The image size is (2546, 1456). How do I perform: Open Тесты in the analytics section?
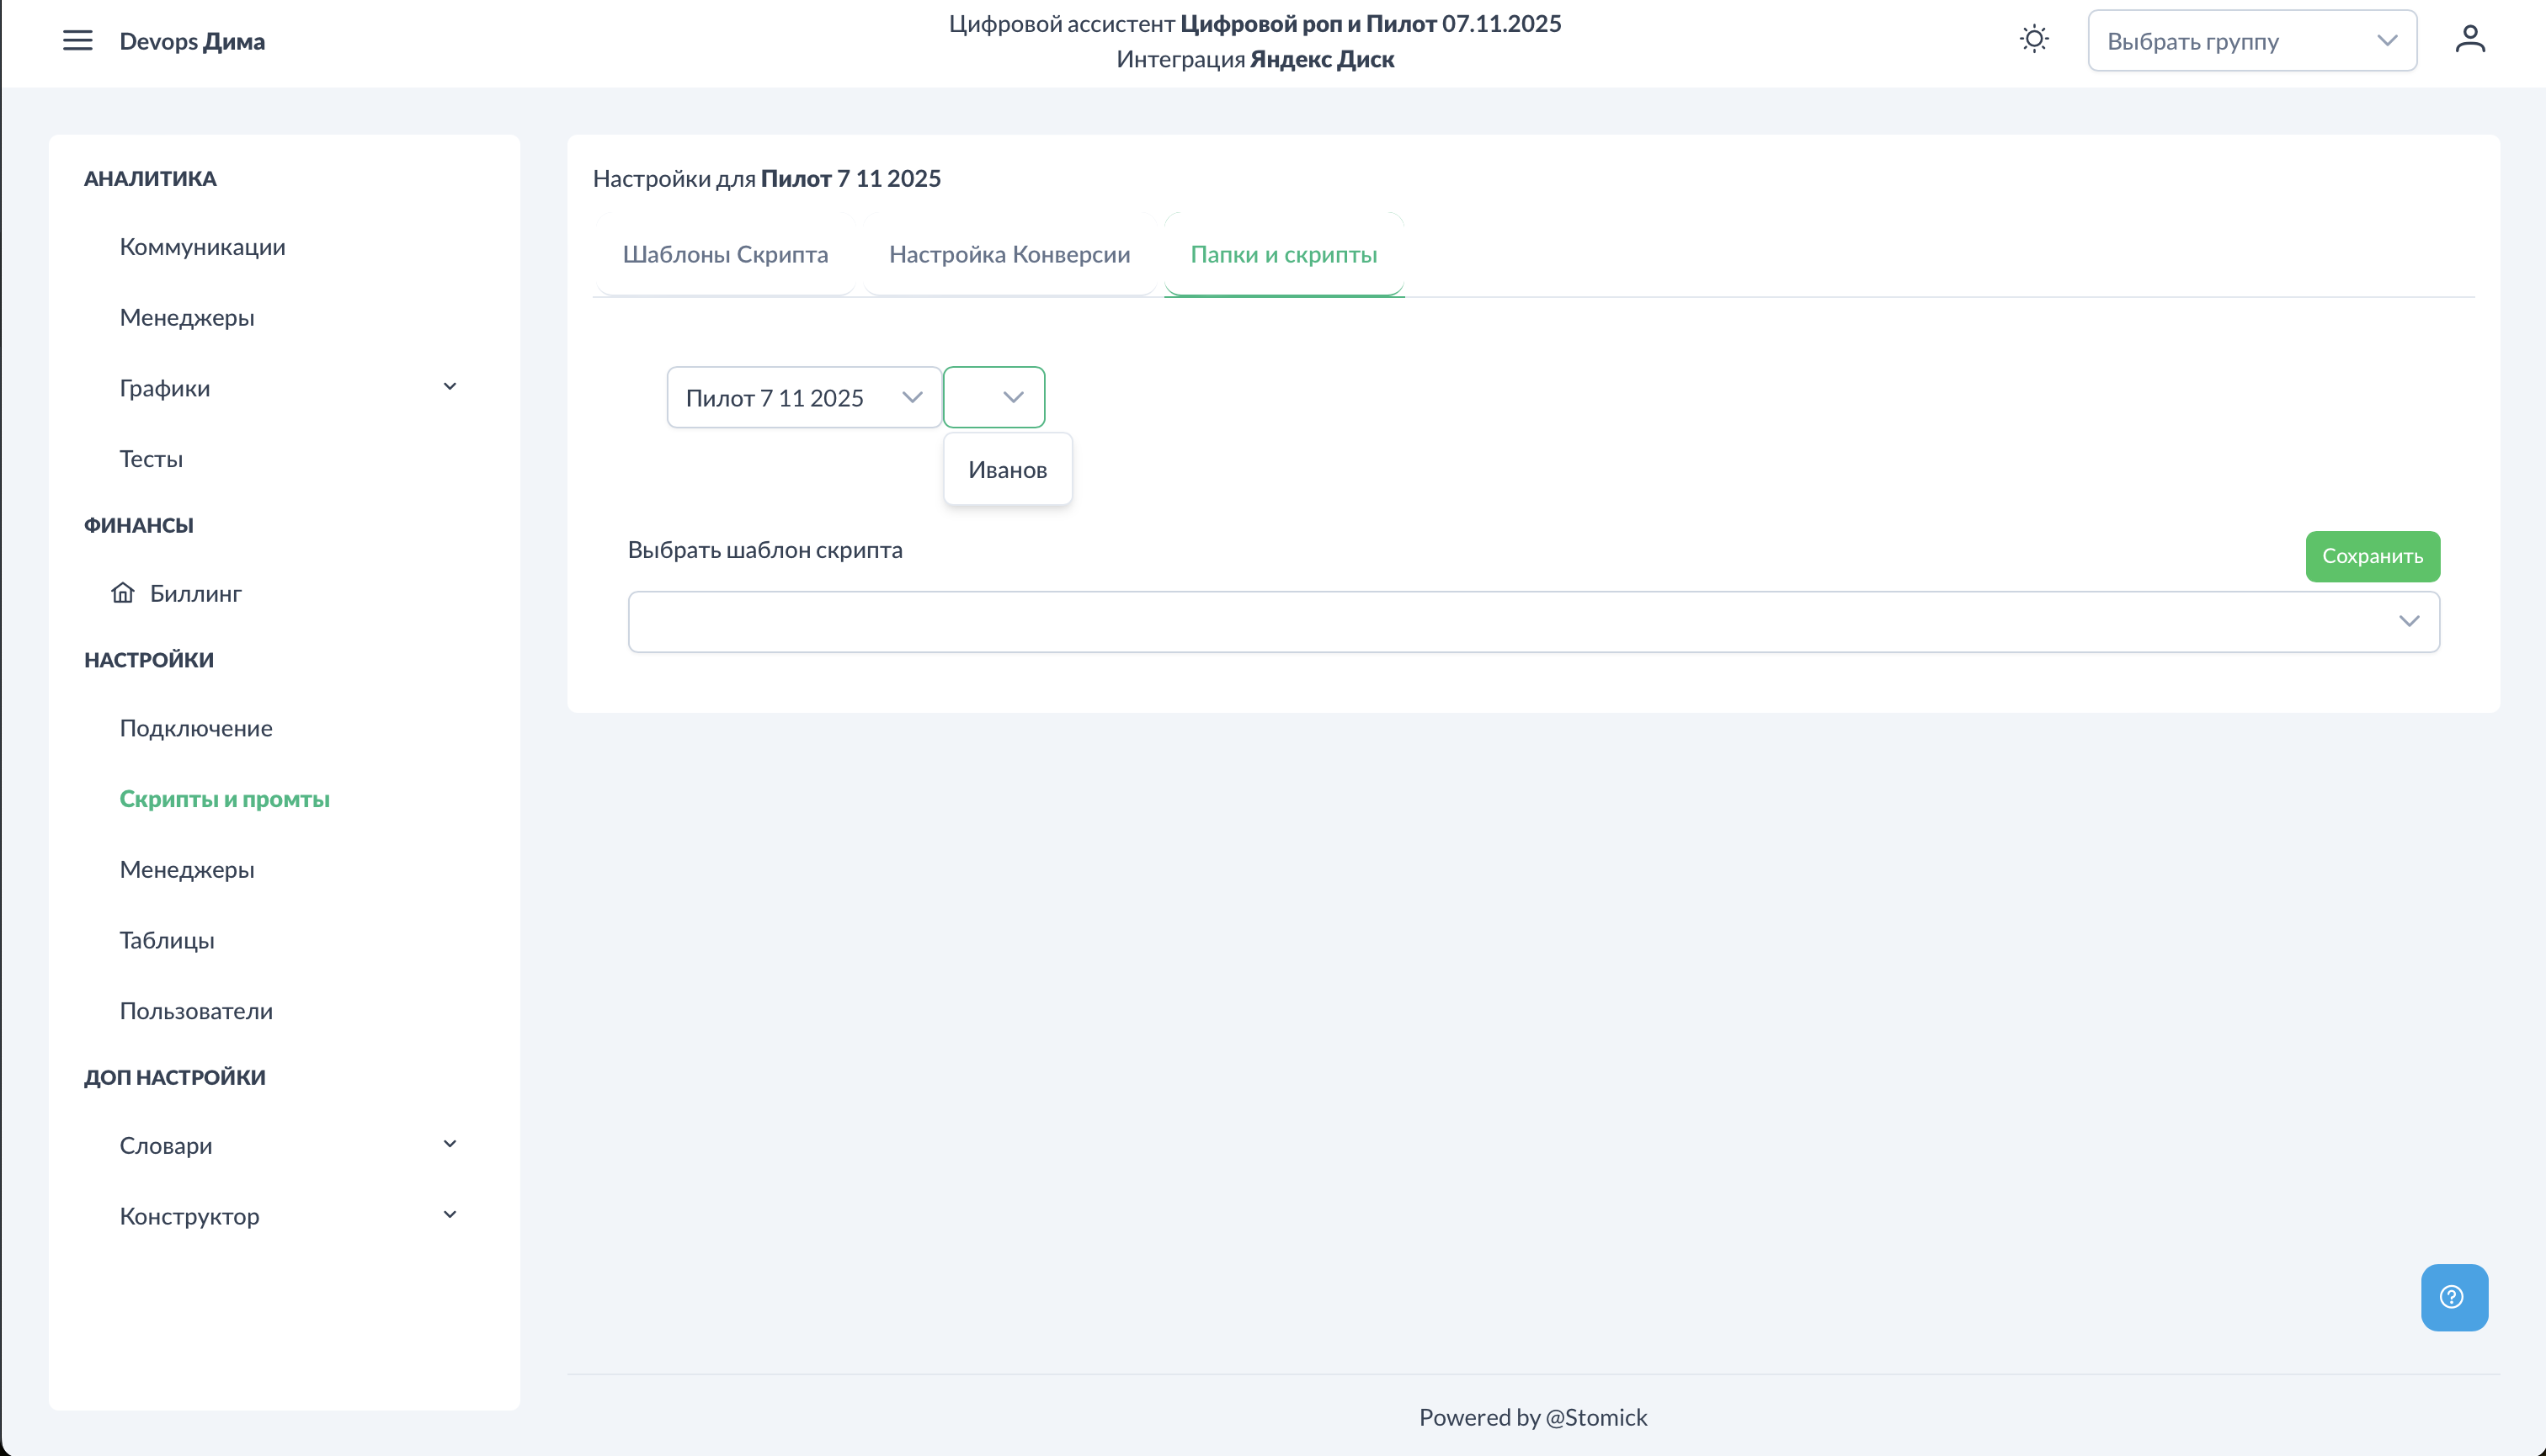click(151, 459)
